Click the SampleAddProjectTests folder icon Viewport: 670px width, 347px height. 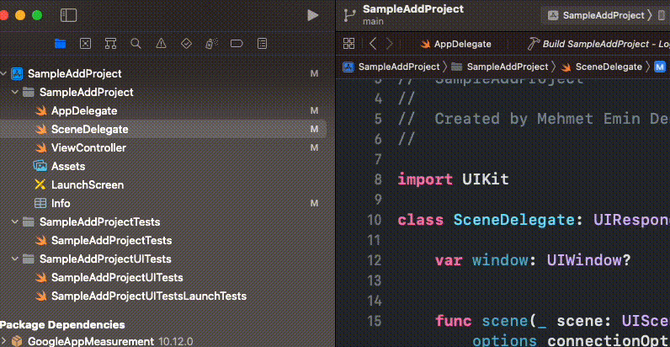click(29, 222)
